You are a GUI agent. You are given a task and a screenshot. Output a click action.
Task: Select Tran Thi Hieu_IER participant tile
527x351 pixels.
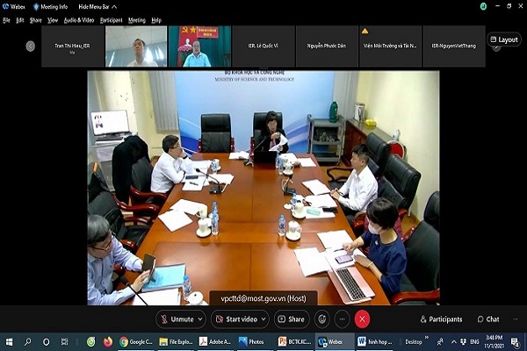(72, 46)
